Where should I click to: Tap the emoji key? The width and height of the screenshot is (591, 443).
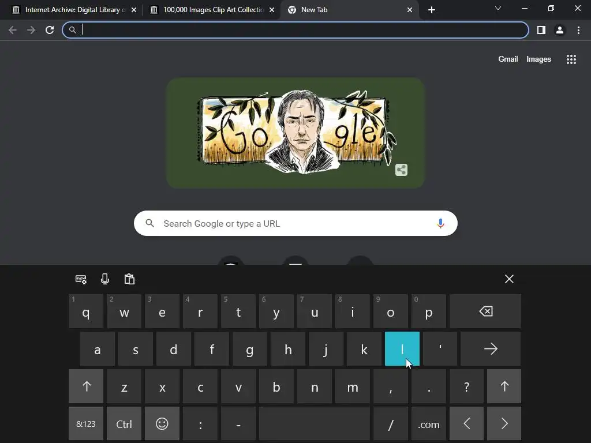coord(162,424)
